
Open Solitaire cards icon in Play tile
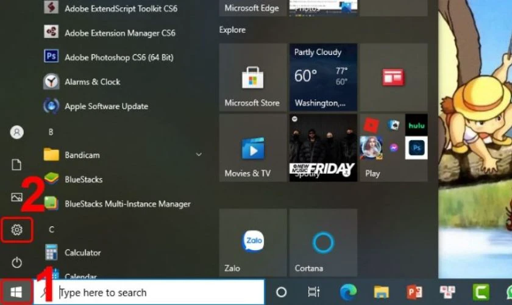pos(393,125)
